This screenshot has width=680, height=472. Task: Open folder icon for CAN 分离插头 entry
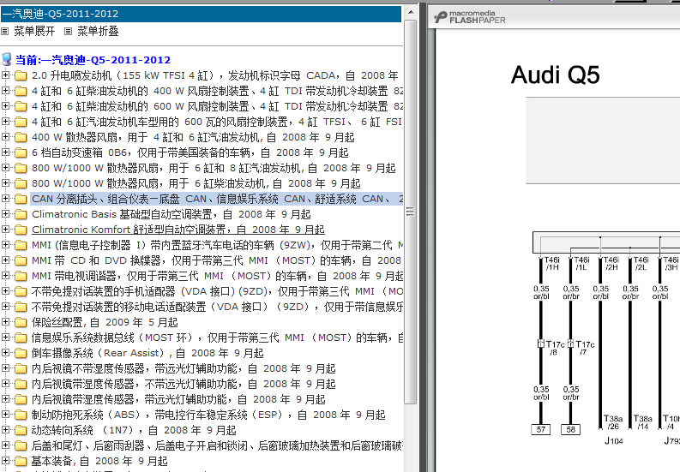coord(21,199)
